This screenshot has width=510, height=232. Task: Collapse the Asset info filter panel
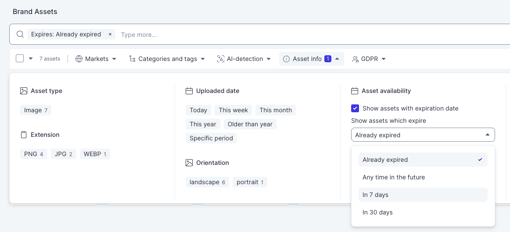click(x=311, y=59)
